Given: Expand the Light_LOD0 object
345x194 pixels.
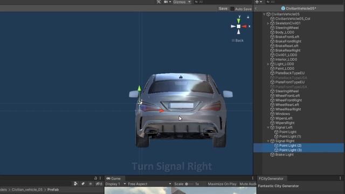Looking at the screenshot, I should [268, 64].
